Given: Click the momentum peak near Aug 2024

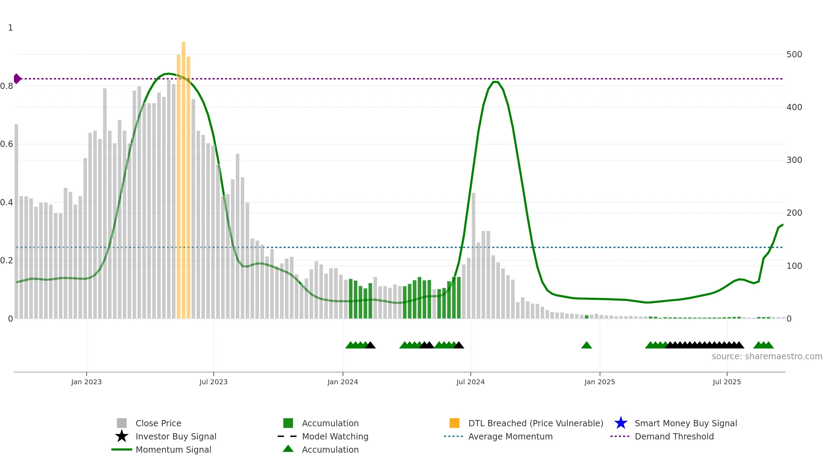Looking at the screenshot, I should (496, 82).
